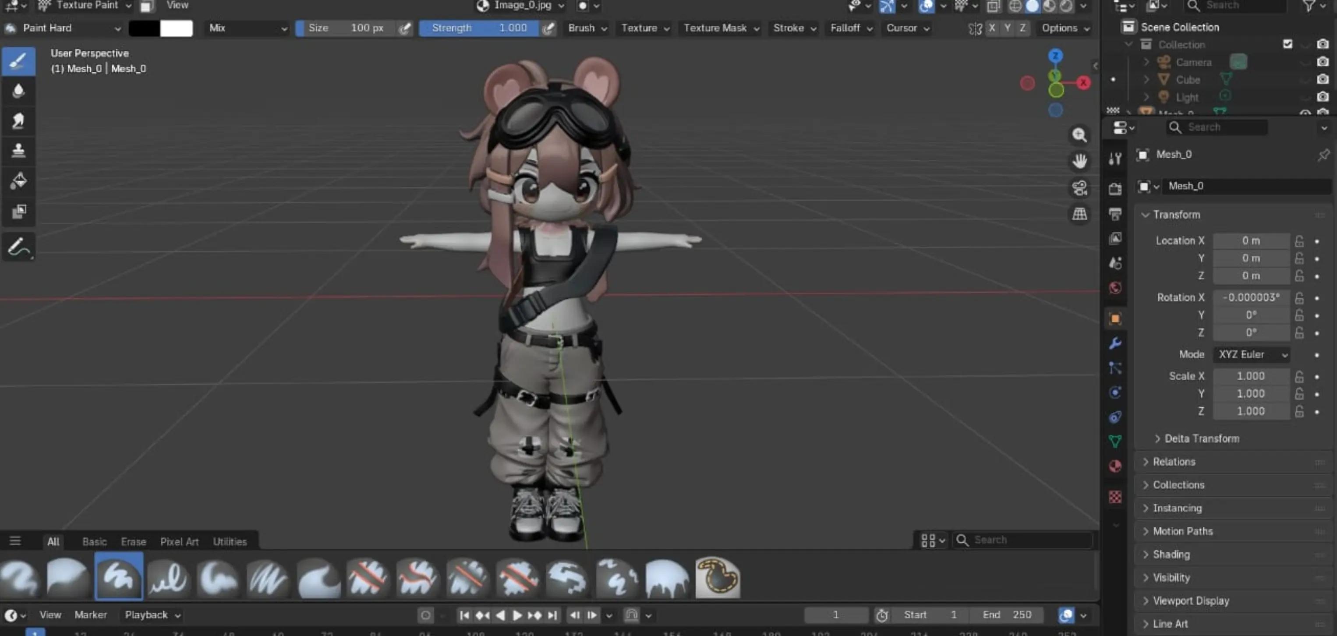Viewport: 1337px width, 636px height.
Task: Toggle Collection exclude checkbox in outliner
Action: point(1287,44)
